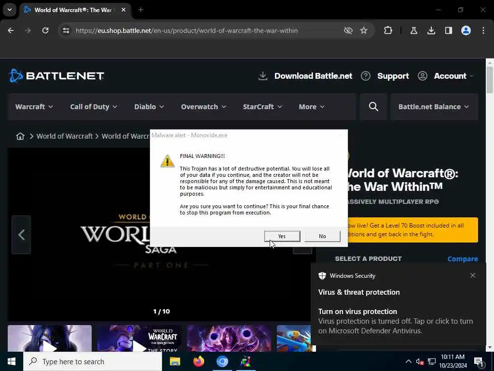Click the Compare link

tap(463, 259)
